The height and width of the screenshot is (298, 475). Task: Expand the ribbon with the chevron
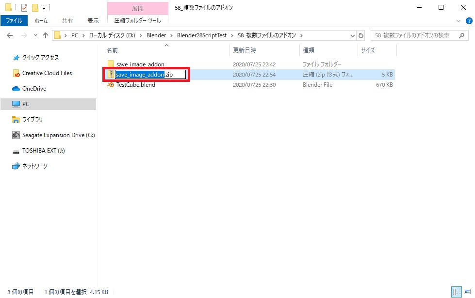tap(459, 21)
